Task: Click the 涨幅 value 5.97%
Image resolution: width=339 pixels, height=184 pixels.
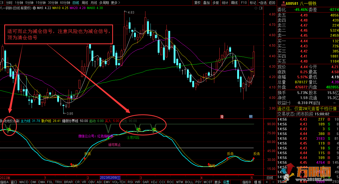Action: tap(302, 77)
